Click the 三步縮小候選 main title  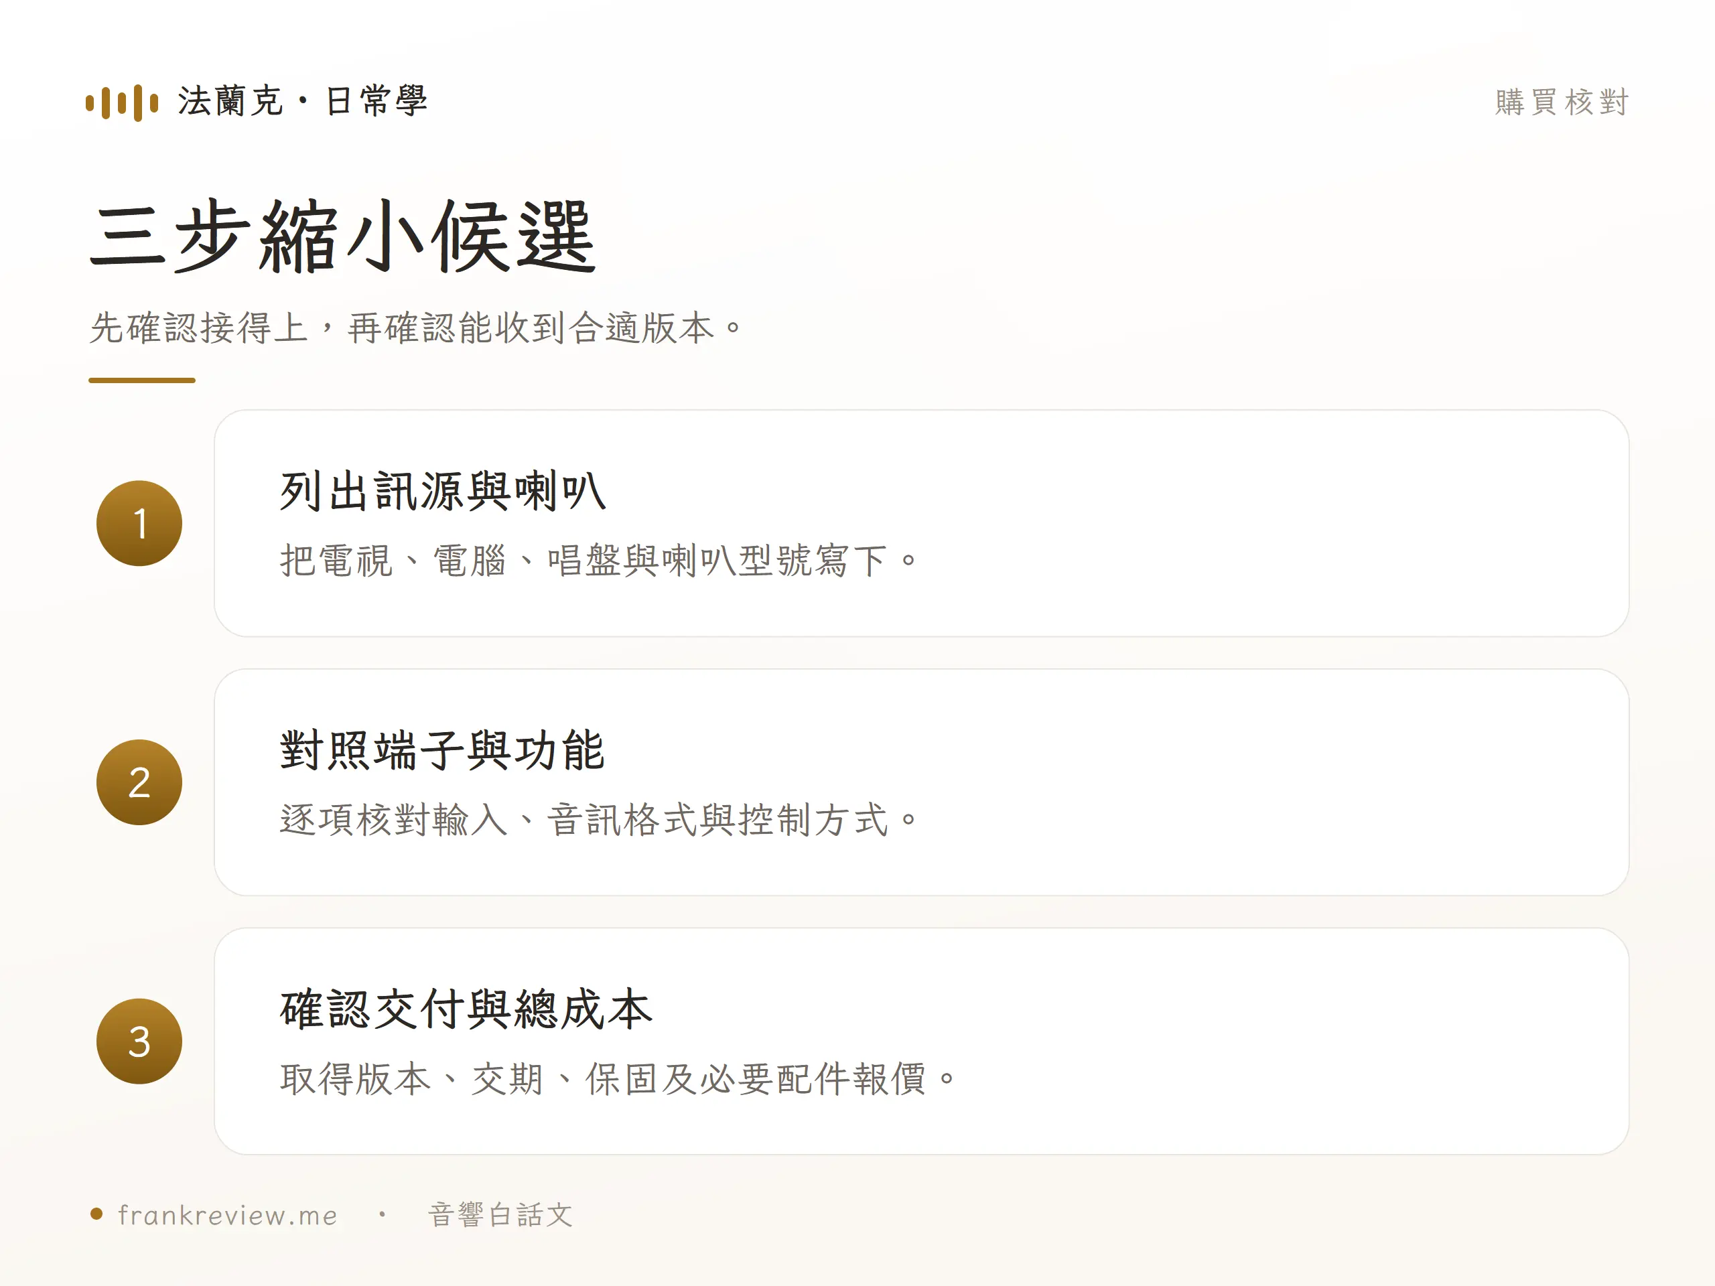[343, 236]
